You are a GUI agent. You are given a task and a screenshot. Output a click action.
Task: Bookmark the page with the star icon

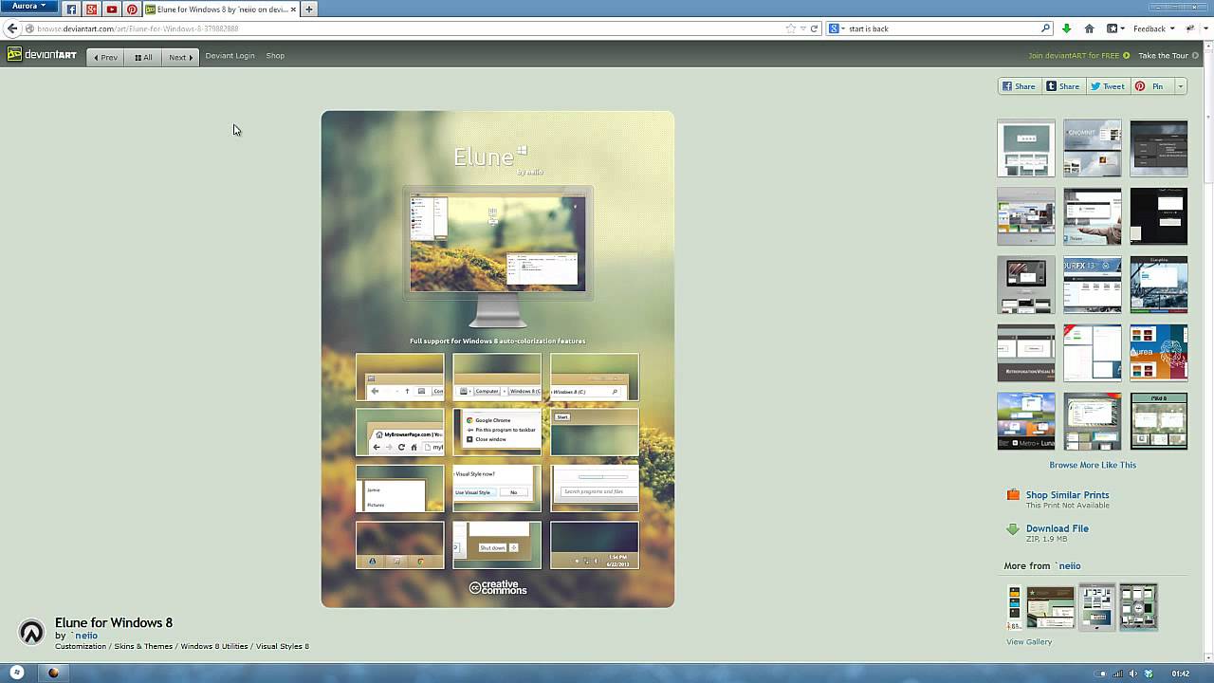(x=791, y=28)
